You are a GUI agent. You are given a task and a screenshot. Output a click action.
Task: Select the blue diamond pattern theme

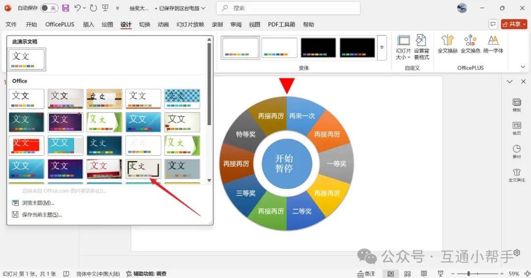[182, 99]
